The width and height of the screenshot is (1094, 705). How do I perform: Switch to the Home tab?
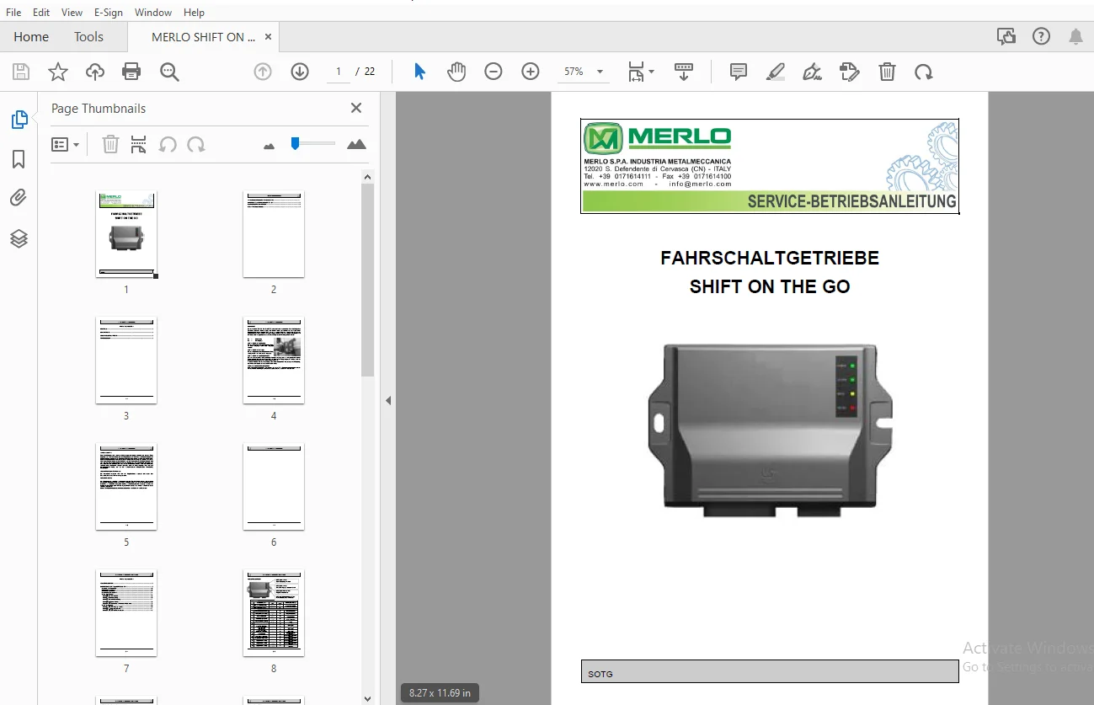(x=31, y=37)
